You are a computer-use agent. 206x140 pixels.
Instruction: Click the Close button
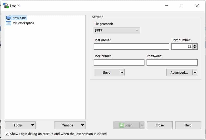[160, 125]
